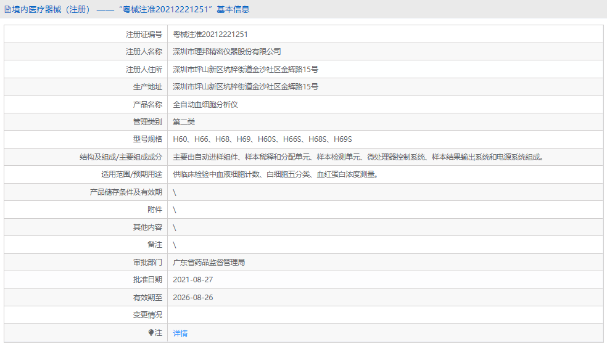The image size is (607, 347).
Task: Click the 型号规格 label
Action: pos(147,139)
